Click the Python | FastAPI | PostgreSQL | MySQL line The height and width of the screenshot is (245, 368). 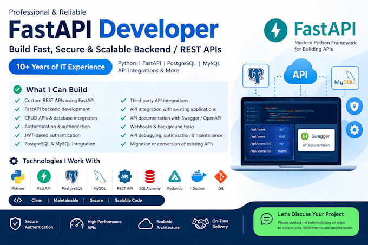(x=169, y=63)
